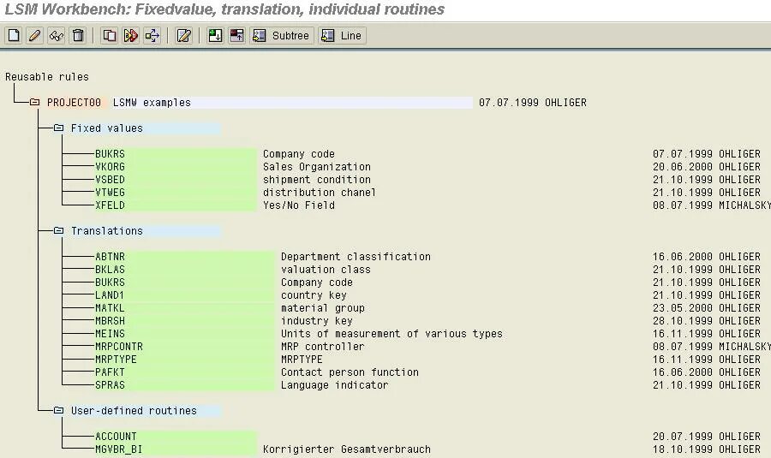Click 'distribution chanel' description text
771x458 pixels.
[320, 192]
